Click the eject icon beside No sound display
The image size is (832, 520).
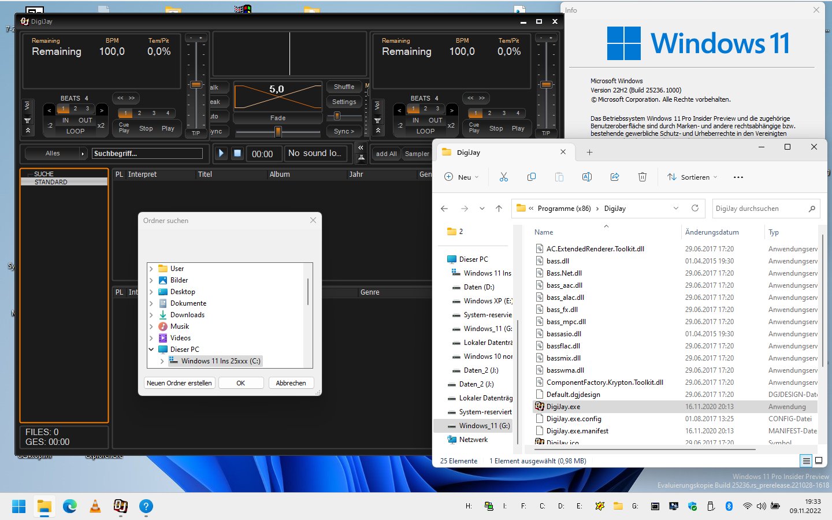361,157
